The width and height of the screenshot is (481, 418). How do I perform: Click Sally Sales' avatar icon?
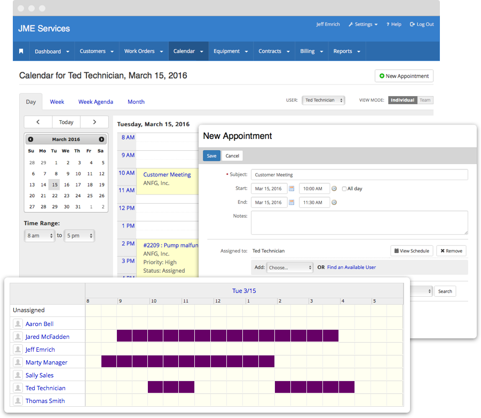click(x=18, y=375)
